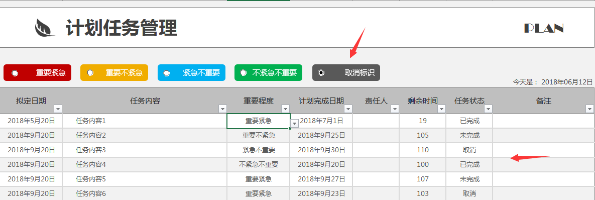Select the cell 重要不紧急 in the 任务内容2 row
The width and height of the screenshot is (595, 200).
click(x=259, y=136)
